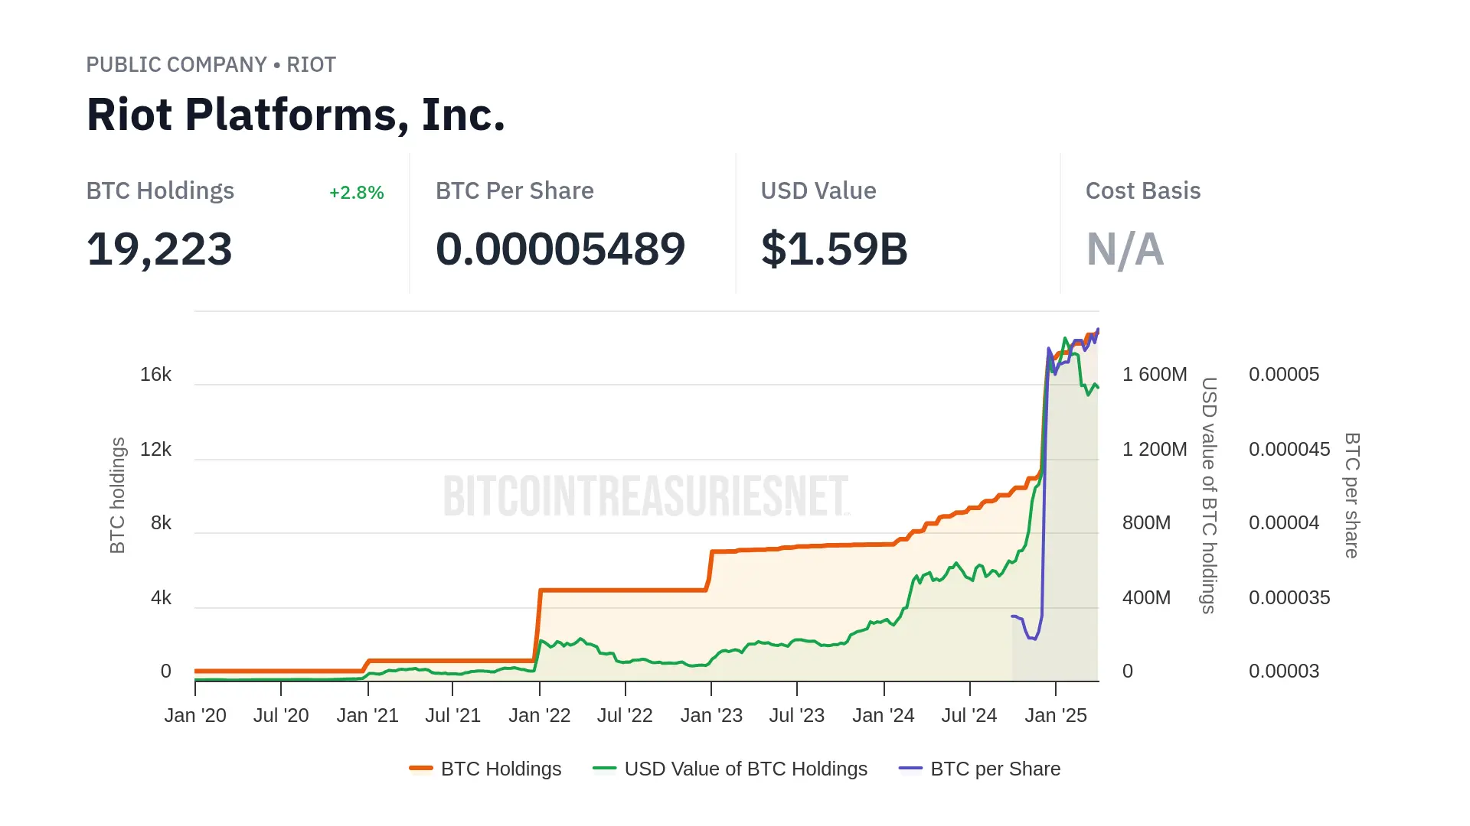
Task: Click the +2.8% change indicator
Action: pos(357,193)
